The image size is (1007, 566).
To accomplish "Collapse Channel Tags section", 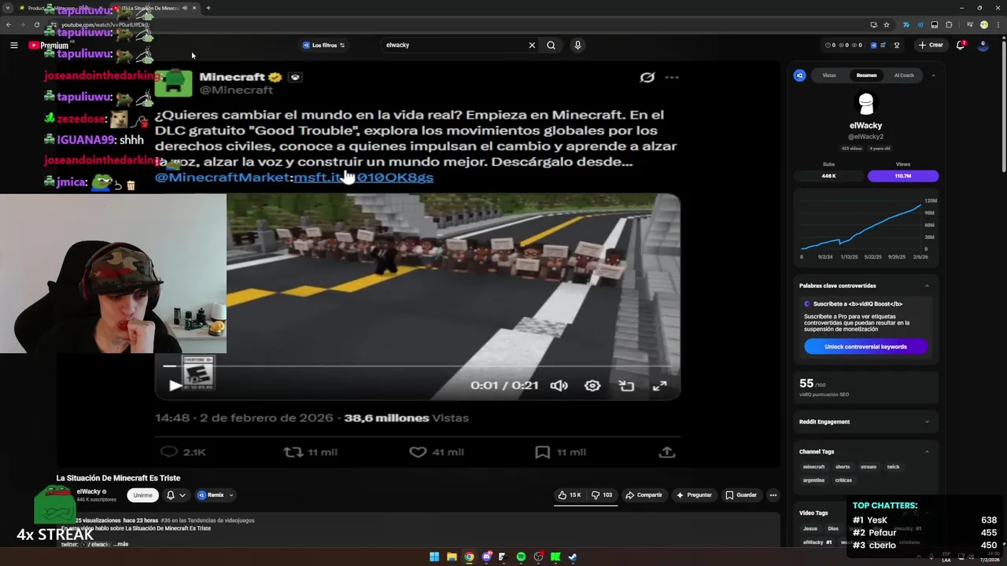I will coord(927,452).
